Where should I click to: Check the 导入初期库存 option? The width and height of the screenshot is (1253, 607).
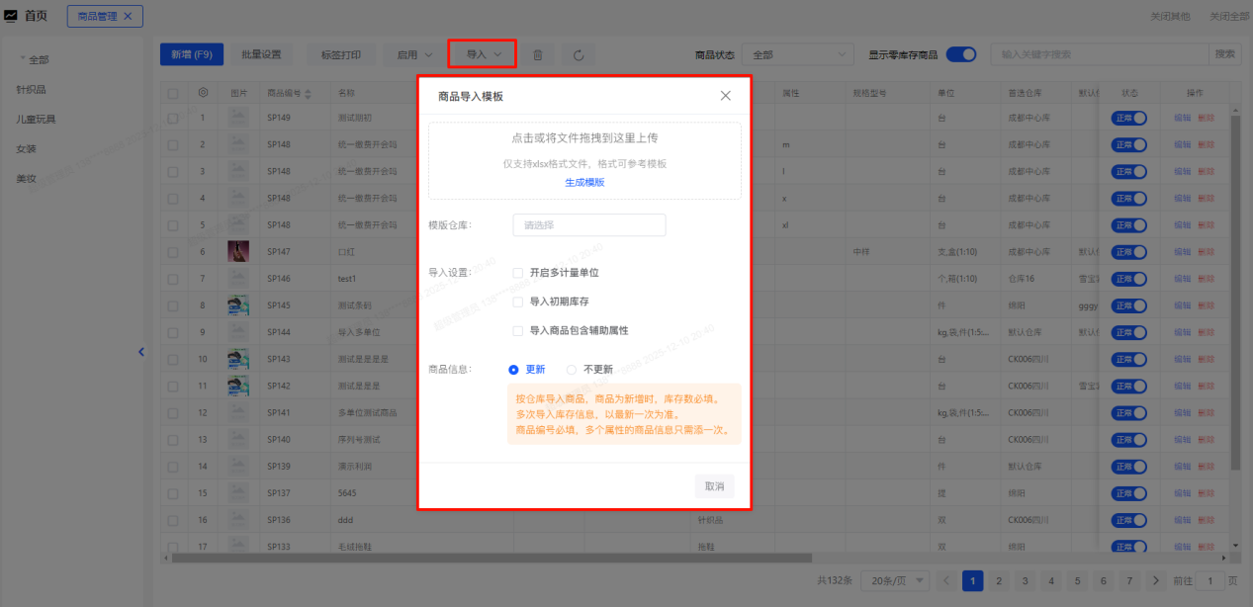[517, 302]
